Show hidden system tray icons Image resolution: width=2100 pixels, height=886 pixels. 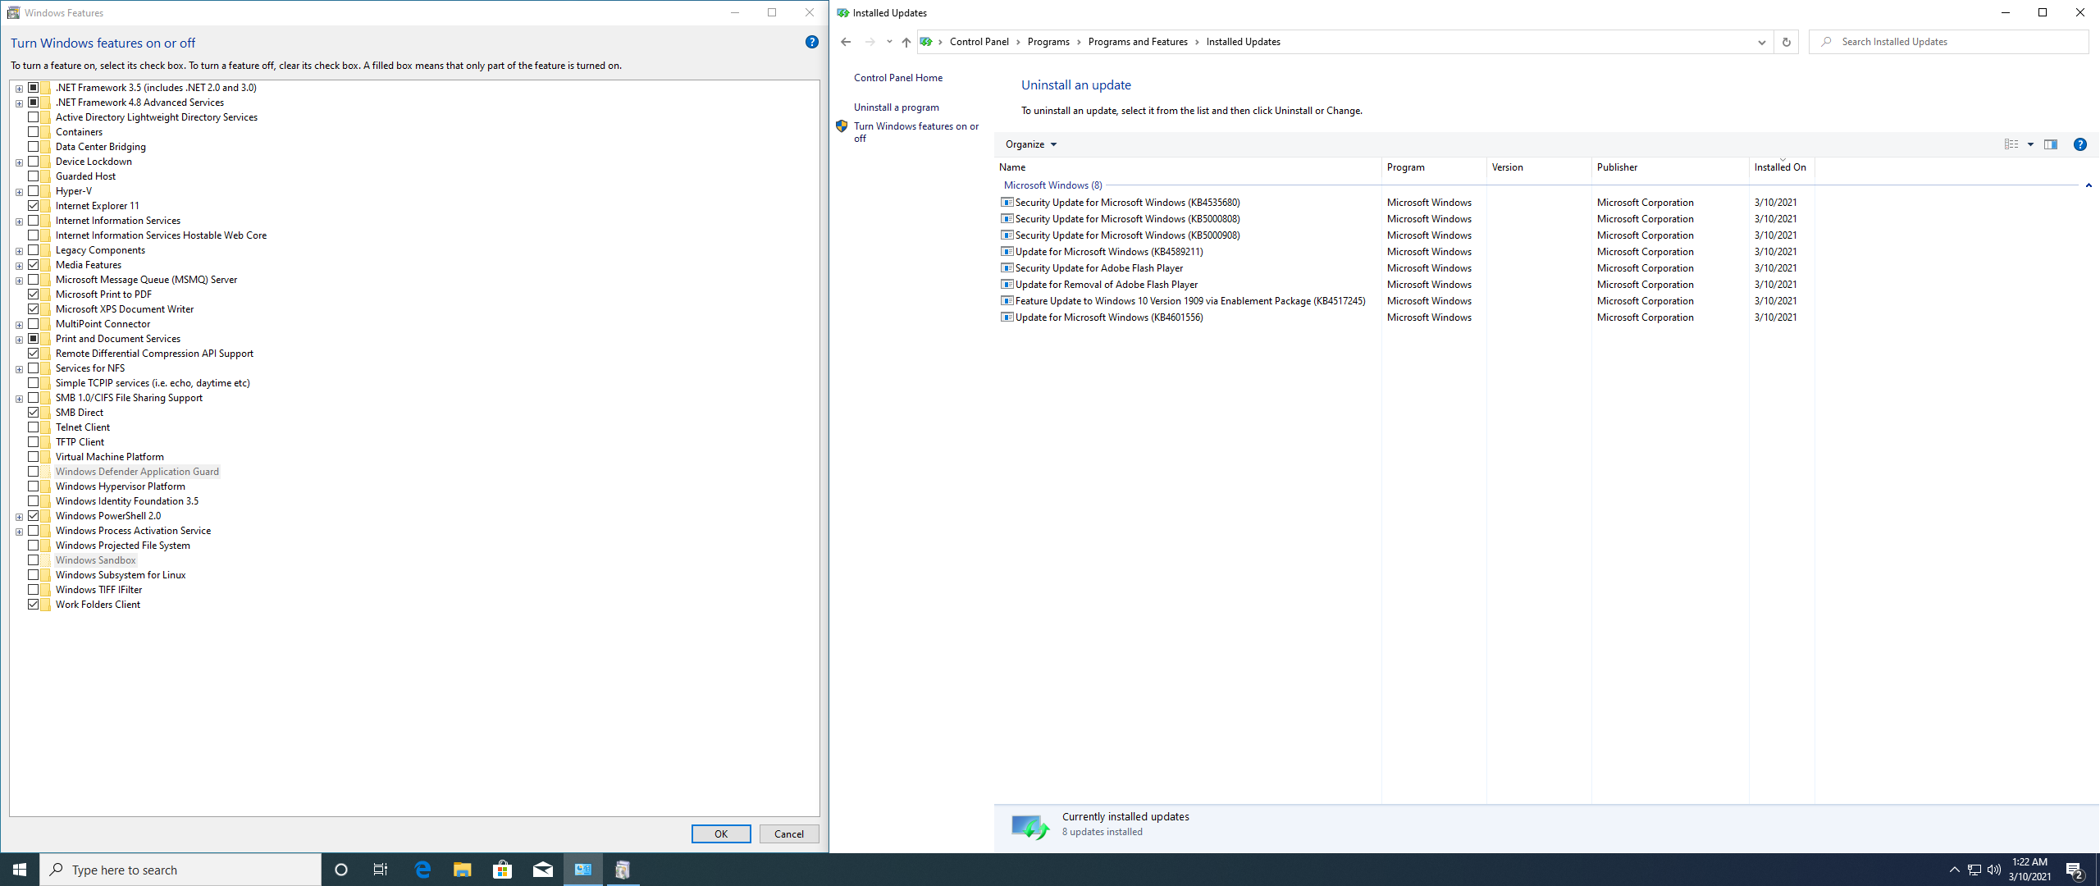(1954, 870)
